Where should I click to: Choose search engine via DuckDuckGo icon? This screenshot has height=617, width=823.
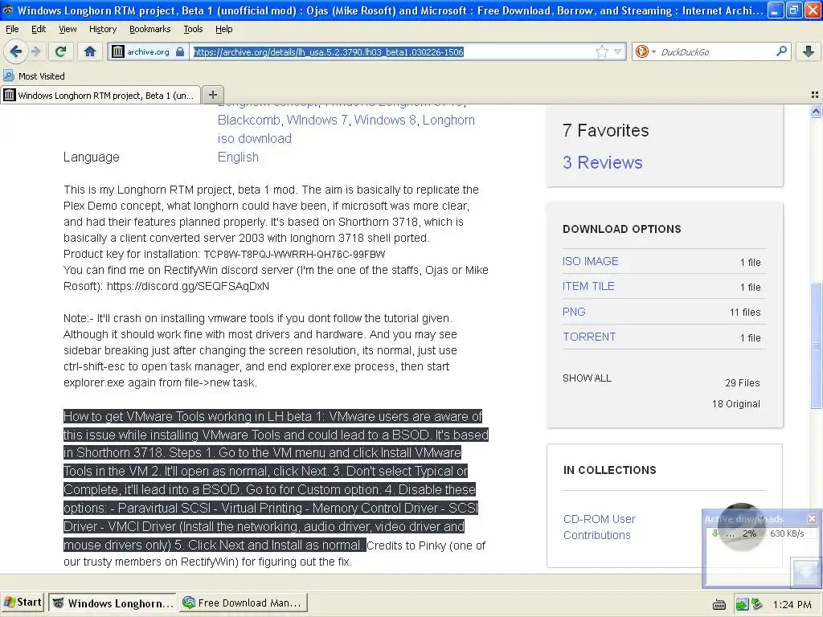tap(645, 51)
